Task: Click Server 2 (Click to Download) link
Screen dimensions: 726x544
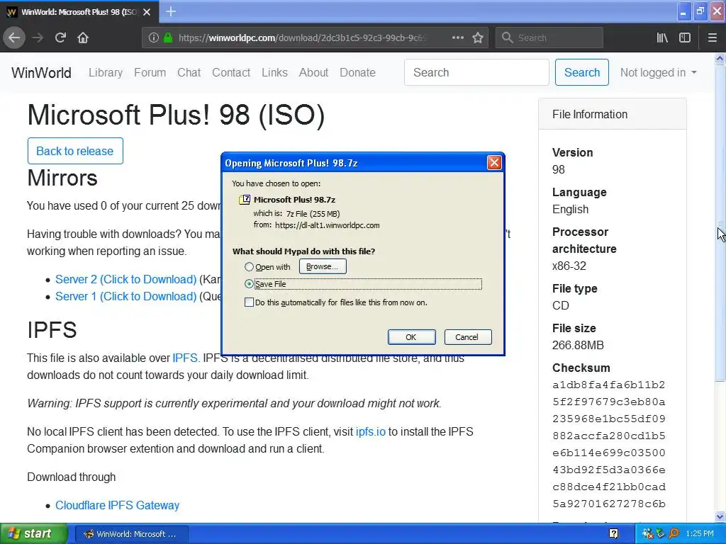Action: point(126,279)
